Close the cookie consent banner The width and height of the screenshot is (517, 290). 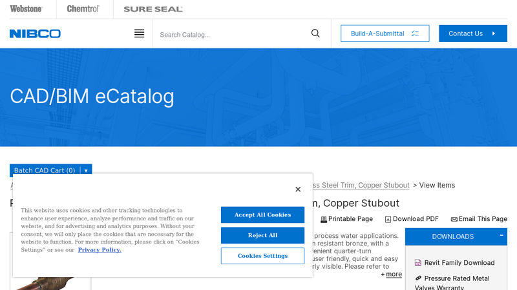pyautogui.click(x=298, y=189)
